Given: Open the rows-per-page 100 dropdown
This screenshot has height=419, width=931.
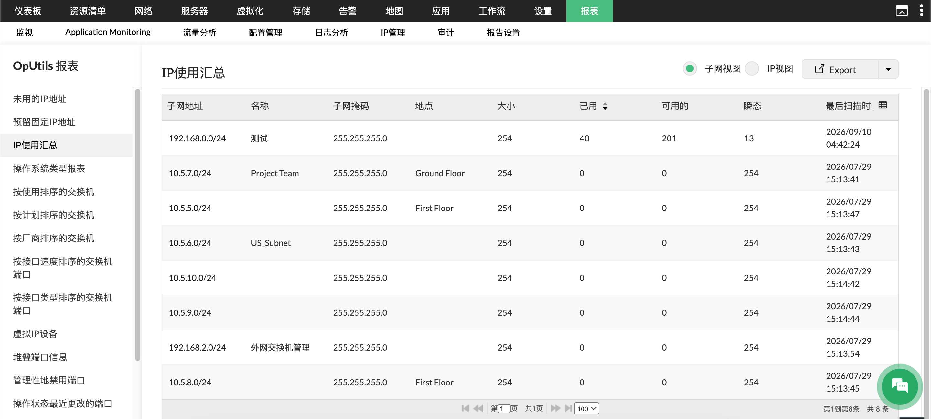Looking at the screenshot, I should tap(586, 408).
